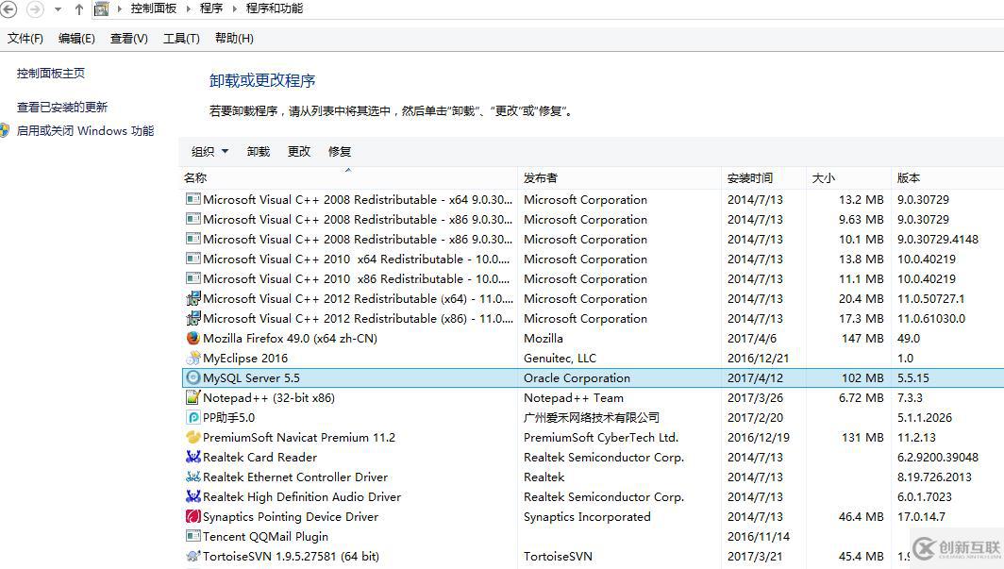Select Synaptics Pointing Device Driver name
Viewport: 1004px width, 569px height.
tap(291, 516)
